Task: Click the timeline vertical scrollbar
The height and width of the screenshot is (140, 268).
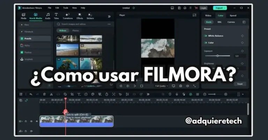Action: 248,109
